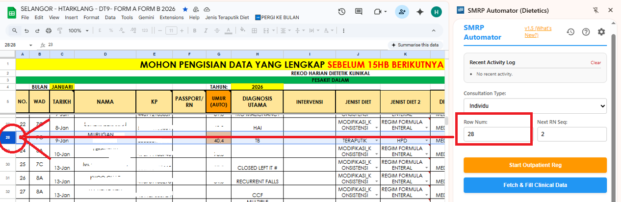Open the Consultation Type dropdown

click(535, 105)
